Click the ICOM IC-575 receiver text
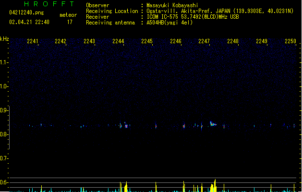302x192 pixels. [x=193, y=17]
